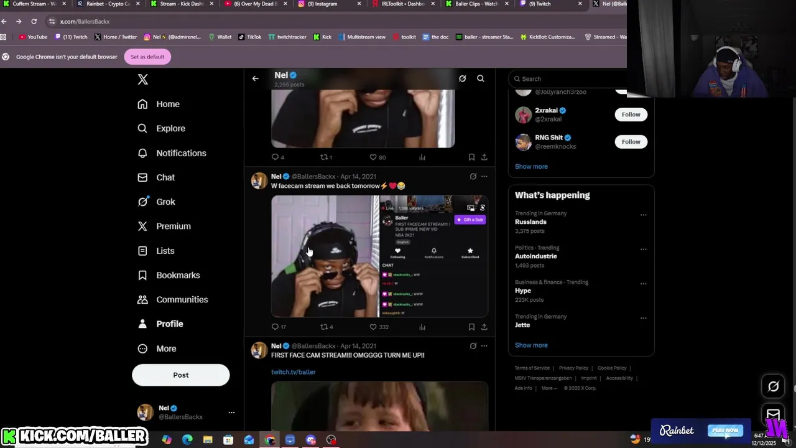Share the topmost post with 80 likes

coord(484,157)
